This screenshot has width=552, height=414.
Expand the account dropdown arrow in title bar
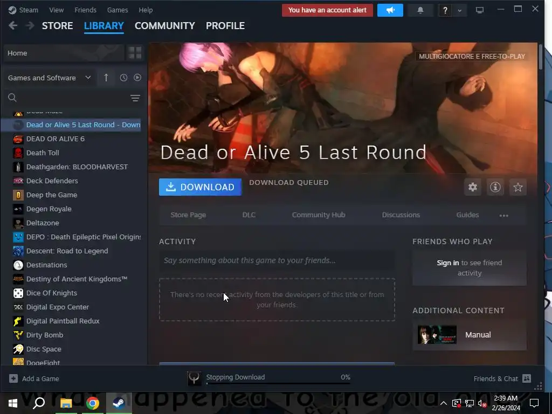click(459, 10)
